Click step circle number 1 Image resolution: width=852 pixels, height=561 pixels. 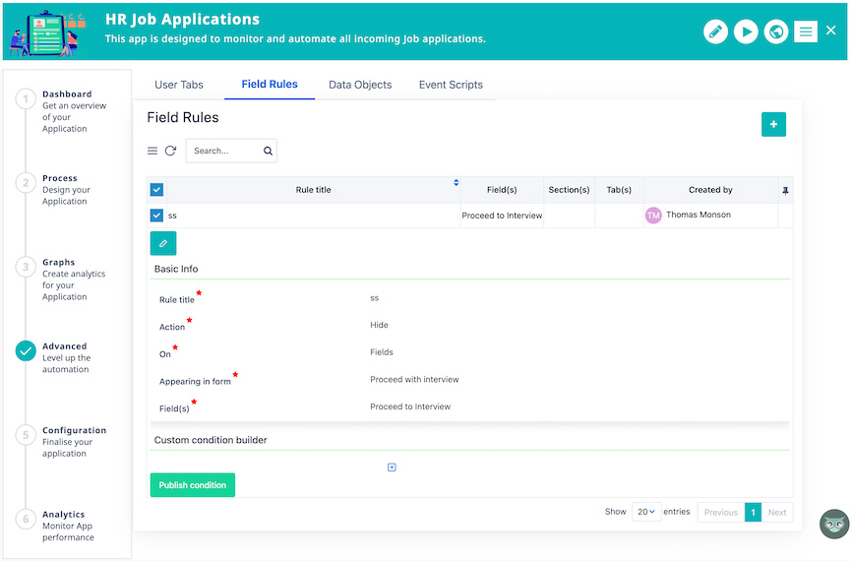tap(26, 99)
